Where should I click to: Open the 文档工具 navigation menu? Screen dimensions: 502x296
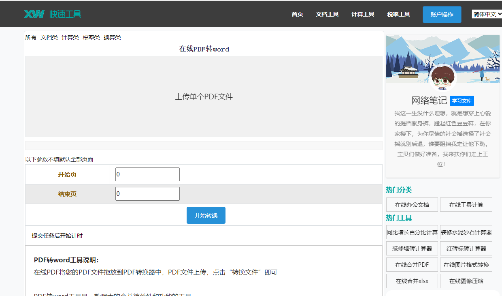click(x=327, y=14)
